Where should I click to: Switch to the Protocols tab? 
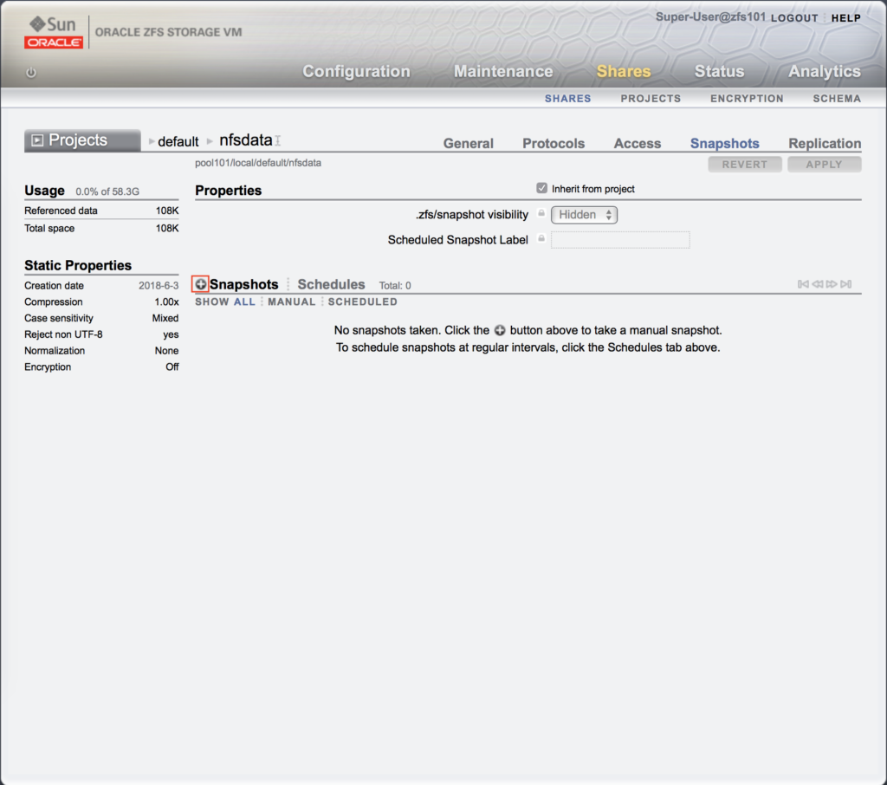pos(554,143)
